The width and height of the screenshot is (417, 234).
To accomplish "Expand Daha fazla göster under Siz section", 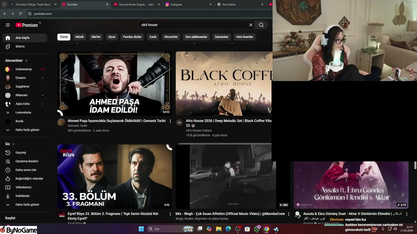I will 25,205.
